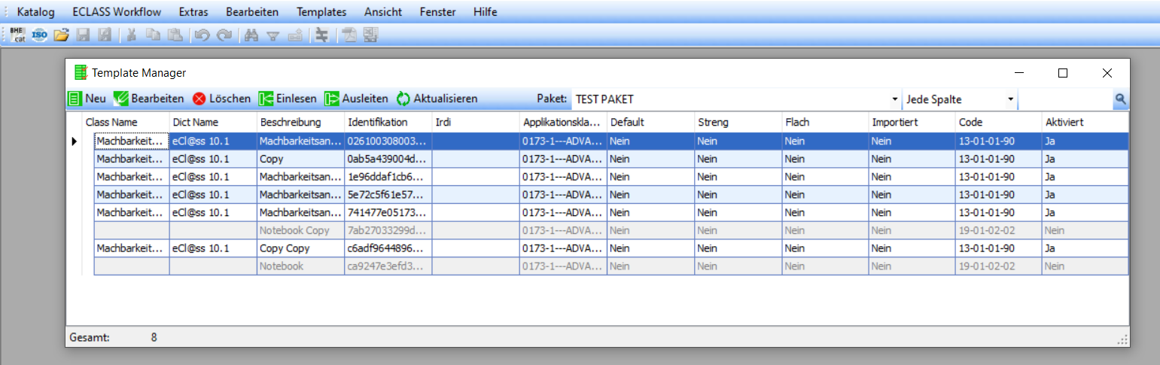The width and height of the screenshot is (1160, 365).
Task: Refresh the list with Aktualisieren
Action: click(437, 99)
